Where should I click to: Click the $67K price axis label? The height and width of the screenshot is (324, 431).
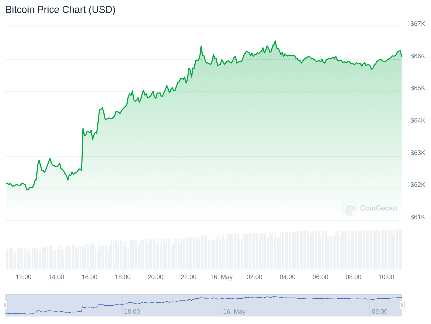tap(417, 24)
